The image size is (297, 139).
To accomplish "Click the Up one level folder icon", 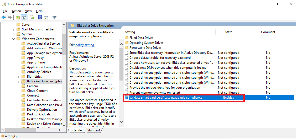I will [18, 18].
